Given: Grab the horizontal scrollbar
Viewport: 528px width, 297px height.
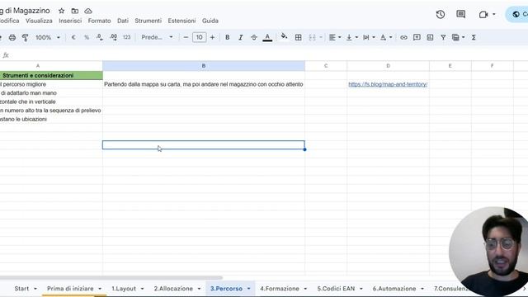Looking at the screenshot, I should 111,278.
